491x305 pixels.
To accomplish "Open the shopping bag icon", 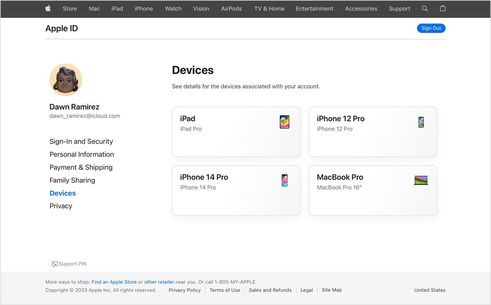I will pyautogui.click(x=443, y=8).
